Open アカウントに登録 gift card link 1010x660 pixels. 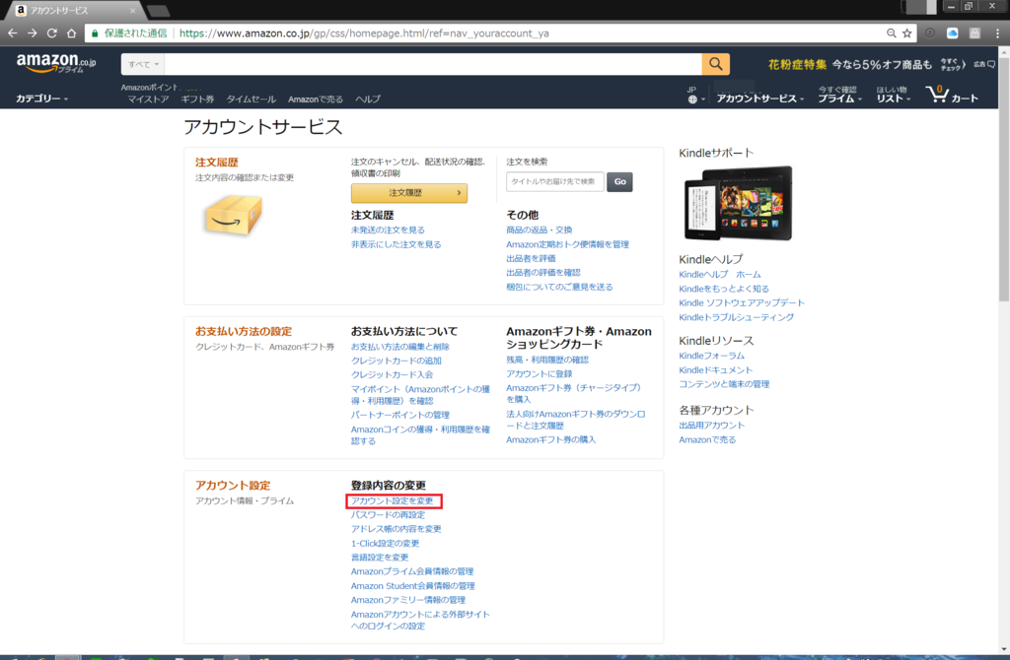540,373
